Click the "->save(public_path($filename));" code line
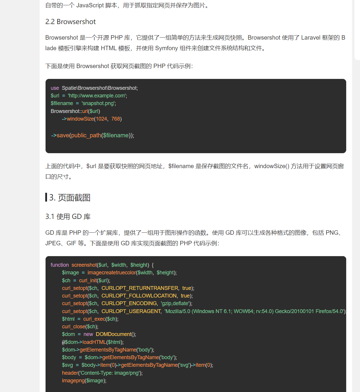360x392 pixels. 93,135
